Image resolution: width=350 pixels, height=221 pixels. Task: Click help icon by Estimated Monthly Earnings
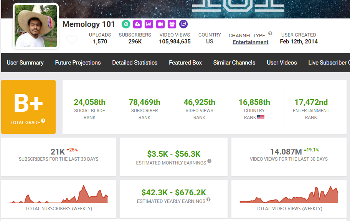[x=210, y=161]
